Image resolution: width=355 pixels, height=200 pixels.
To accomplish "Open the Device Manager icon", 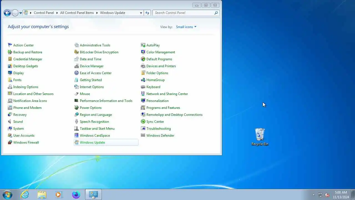I will point(77,66).
